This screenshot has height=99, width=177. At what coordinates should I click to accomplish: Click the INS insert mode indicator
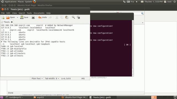click(83, 78)
